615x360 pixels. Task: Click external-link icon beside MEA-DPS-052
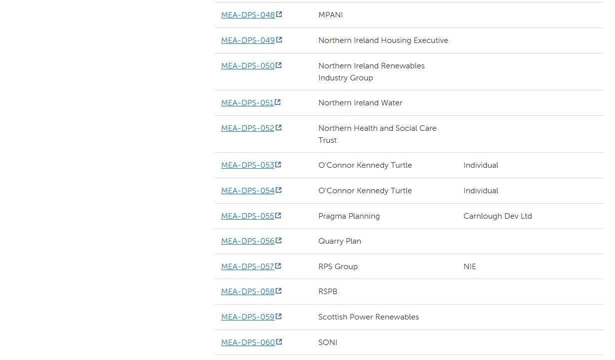point(279,128)
